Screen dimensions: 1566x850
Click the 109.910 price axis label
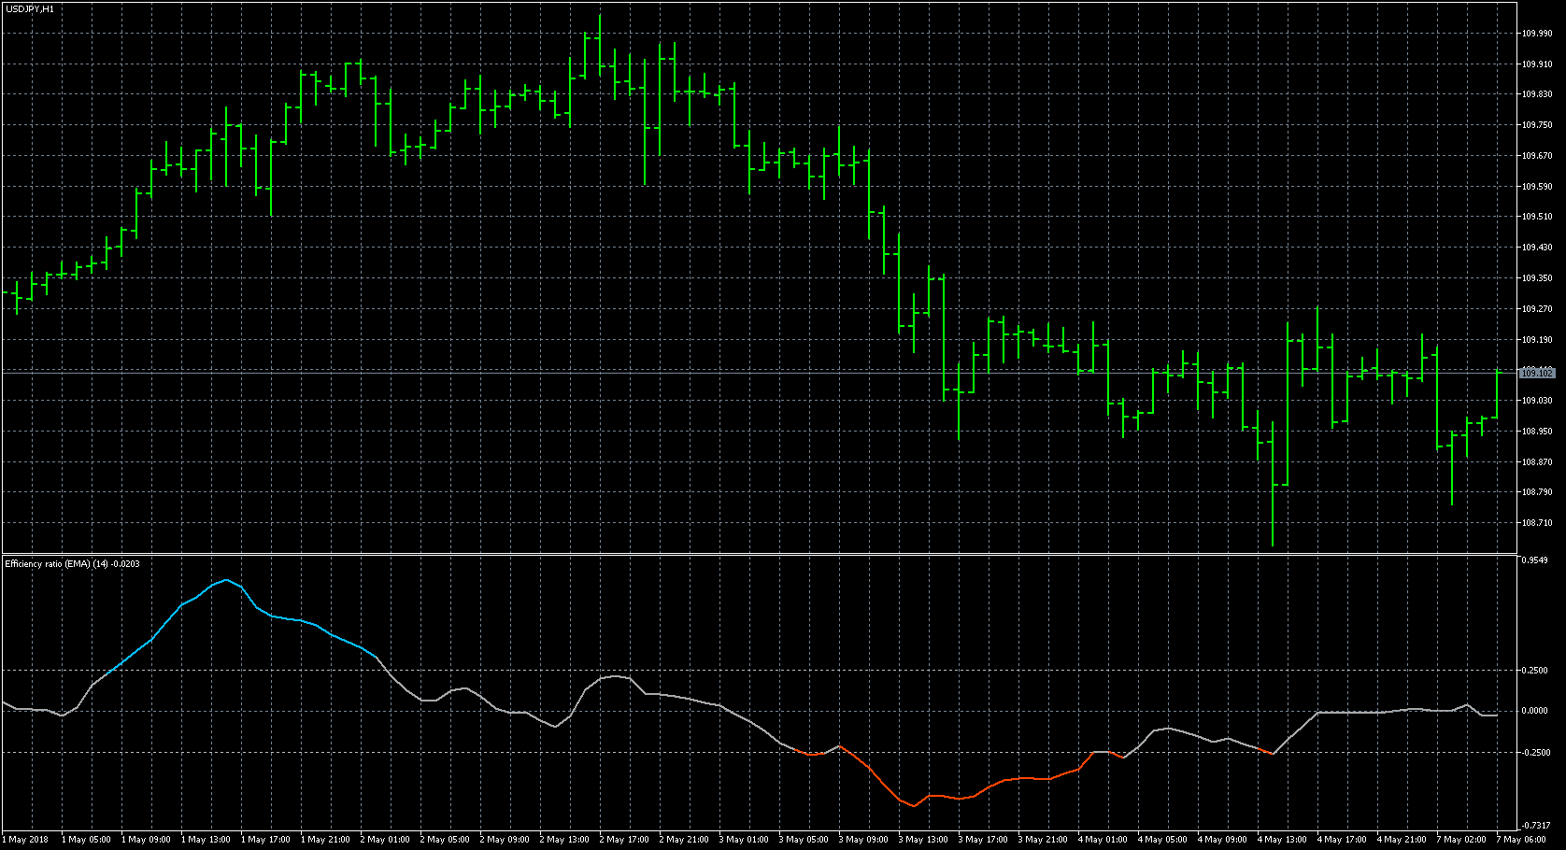(1537, 64)
